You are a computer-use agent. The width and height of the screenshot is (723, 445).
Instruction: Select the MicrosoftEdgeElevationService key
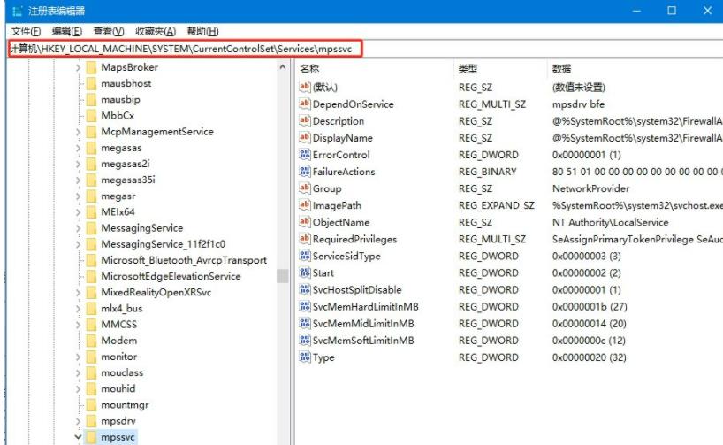171,277
